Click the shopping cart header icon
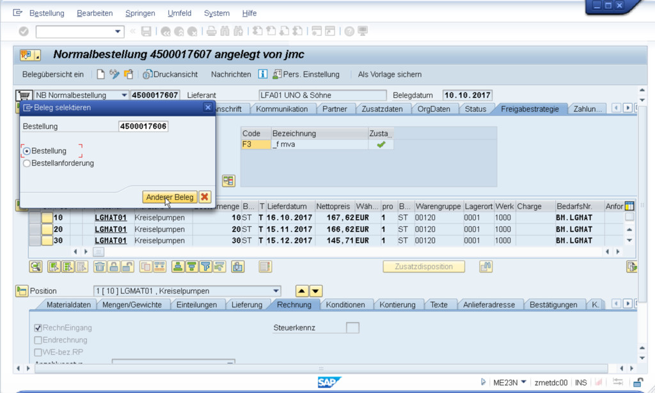 23,95
